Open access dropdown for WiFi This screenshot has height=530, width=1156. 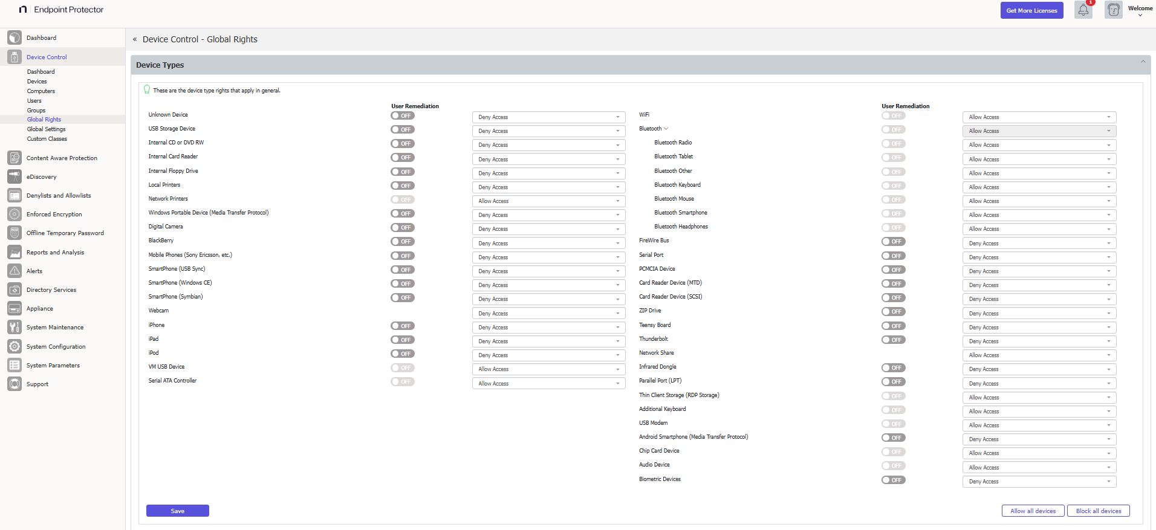coord(1039,117)
